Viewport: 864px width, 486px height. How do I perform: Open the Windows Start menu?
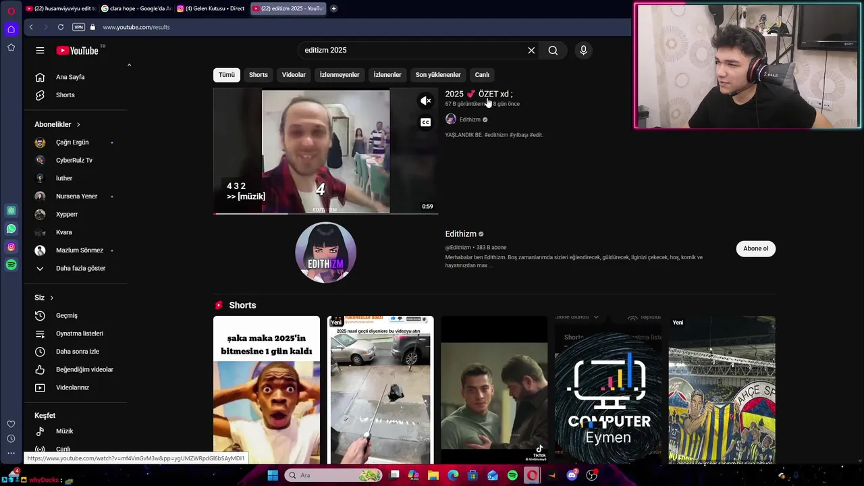[273, 475]
